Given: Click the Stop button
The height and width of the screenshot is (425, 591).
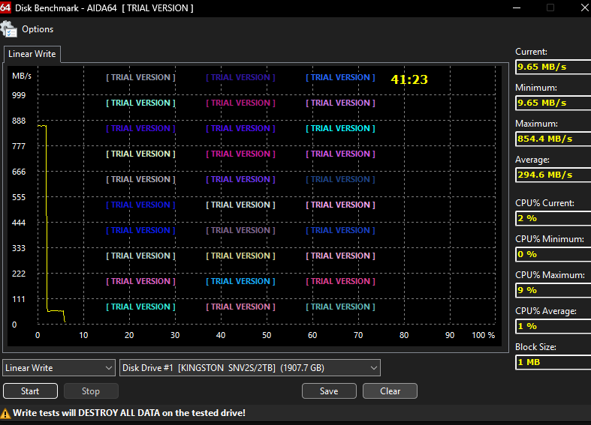Looking at the screenshot, I should 91,391.
